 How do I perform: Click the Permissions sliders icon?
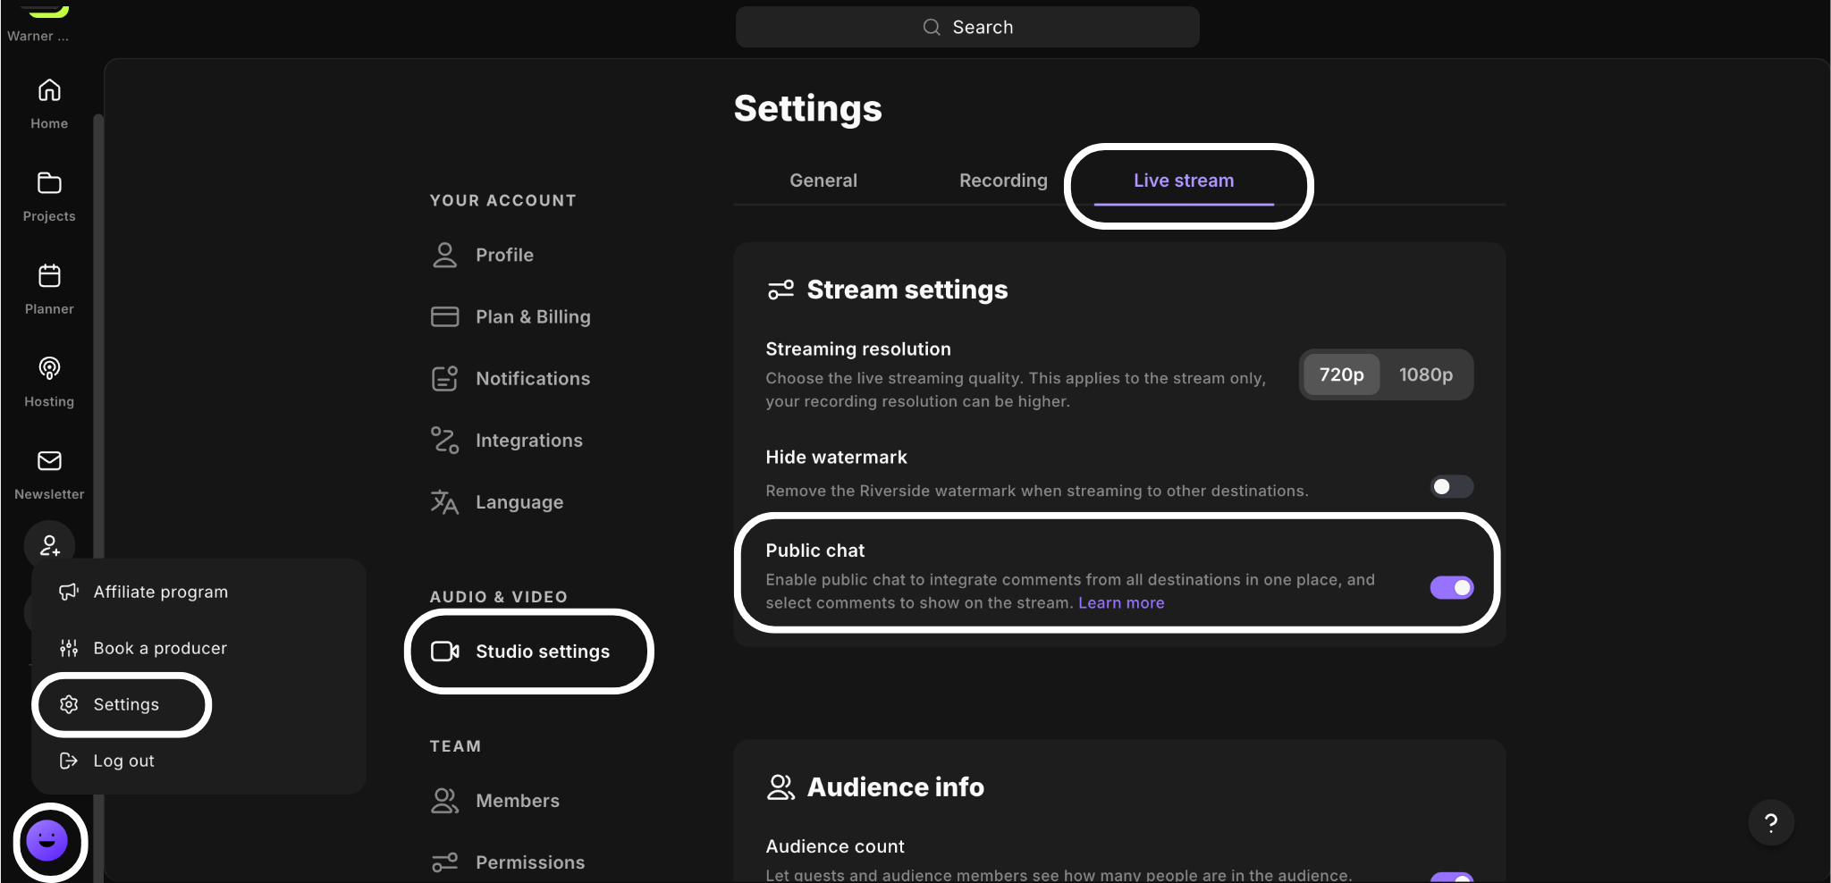pos(444,862)
